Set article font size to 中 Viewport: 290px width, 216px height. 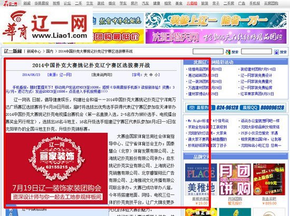(151, 75)
